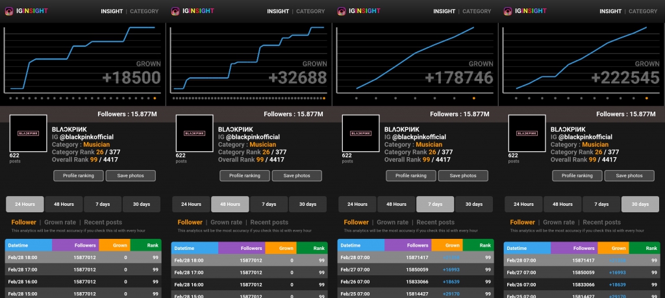Click Save photos button in the +178746 panel
This screenshot has width=665, height=298.
[x=463, y=175]
